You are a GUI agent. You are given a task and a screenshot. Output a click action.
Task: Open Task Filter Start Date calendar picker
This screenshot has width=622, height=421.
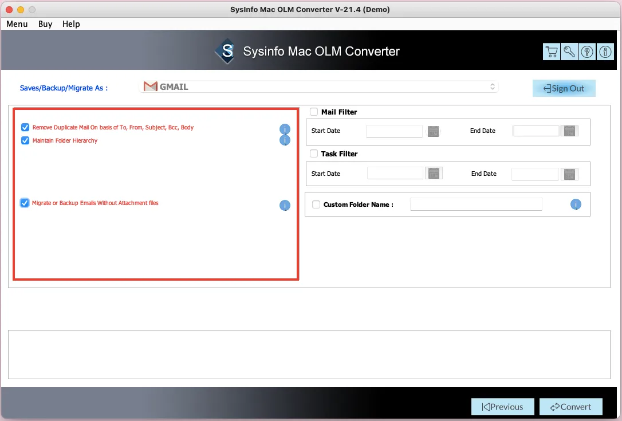(434, 174)
